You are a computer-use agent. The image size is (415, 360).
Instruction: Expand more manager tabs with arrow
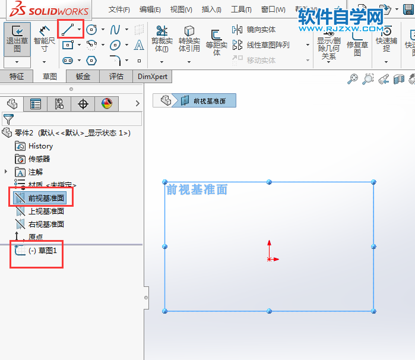137,103
